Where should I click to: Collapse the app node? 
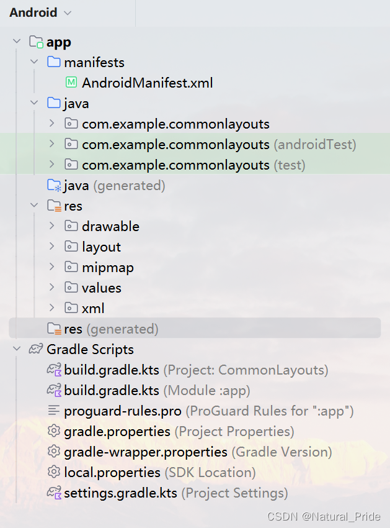click(16, 42)
